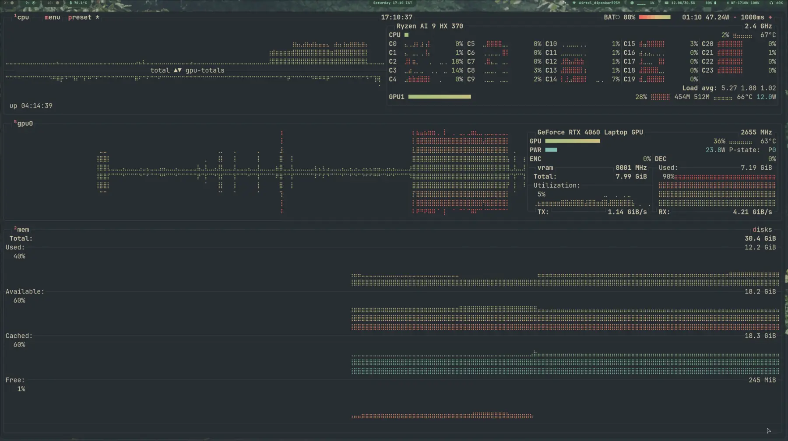This screenshot has width=788, height=441.
Task: Collapse the gpu0 panel via its label
Action: (25, 123)
